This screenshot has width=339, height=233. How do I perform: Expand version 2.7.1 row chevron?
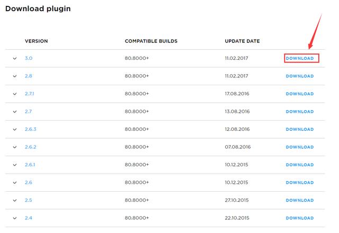click(15, 94)
